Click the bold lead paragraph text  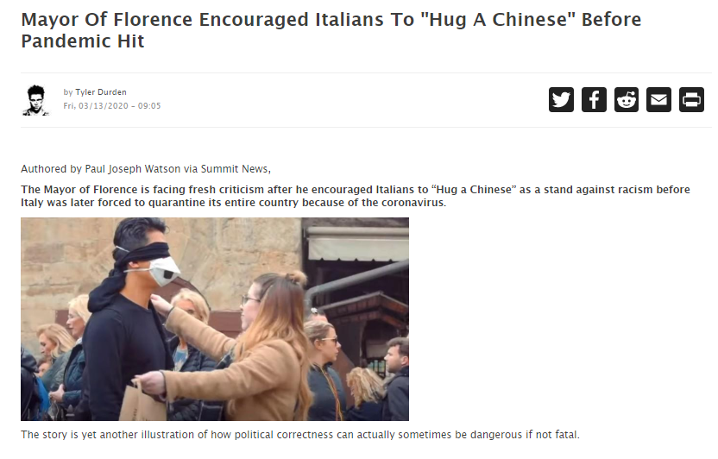click(x=356, y=196)
